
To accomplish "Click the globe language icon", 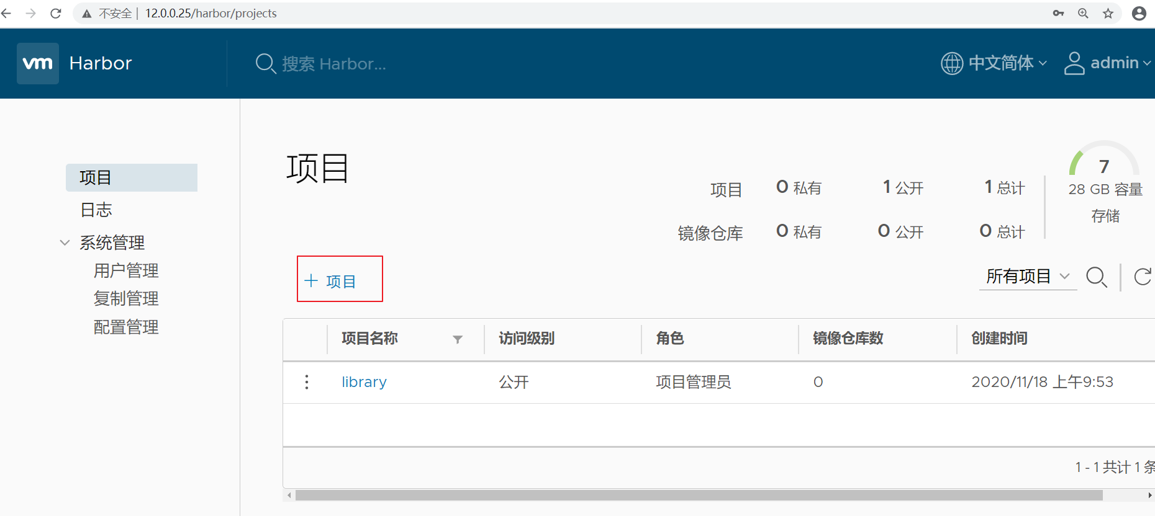I will 952,63.
